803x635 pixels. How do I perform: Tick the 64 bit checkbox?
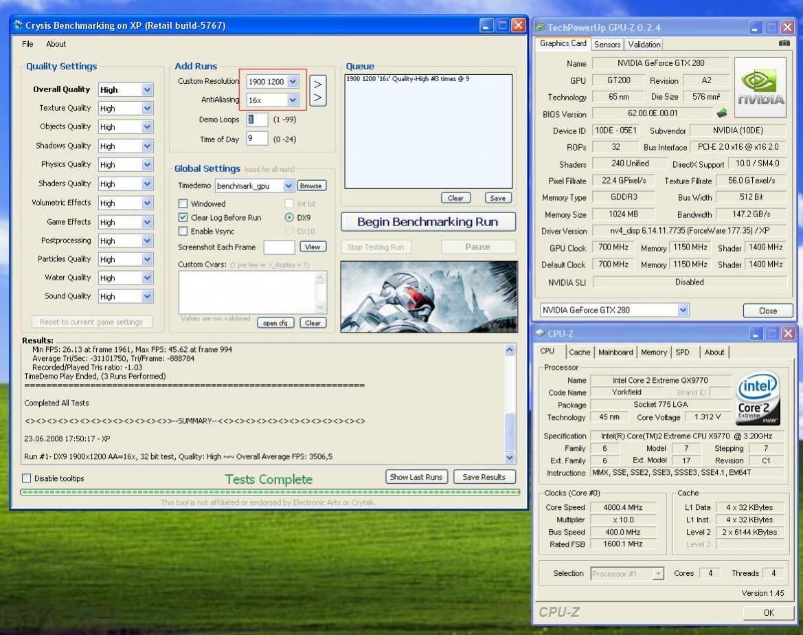coord(289,203)
